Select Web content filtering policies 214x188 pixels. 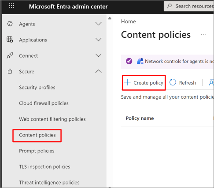pyautogui.click(x=52, y=119)
